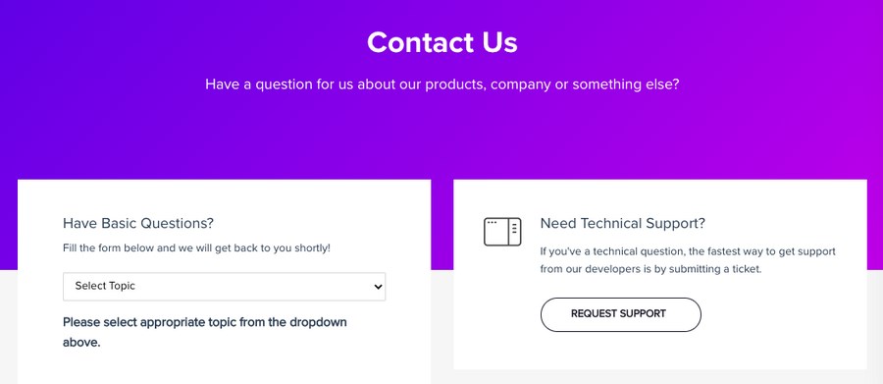Click the 'Need Technical Support?' heading
The image size is (883, 384).
622,223
